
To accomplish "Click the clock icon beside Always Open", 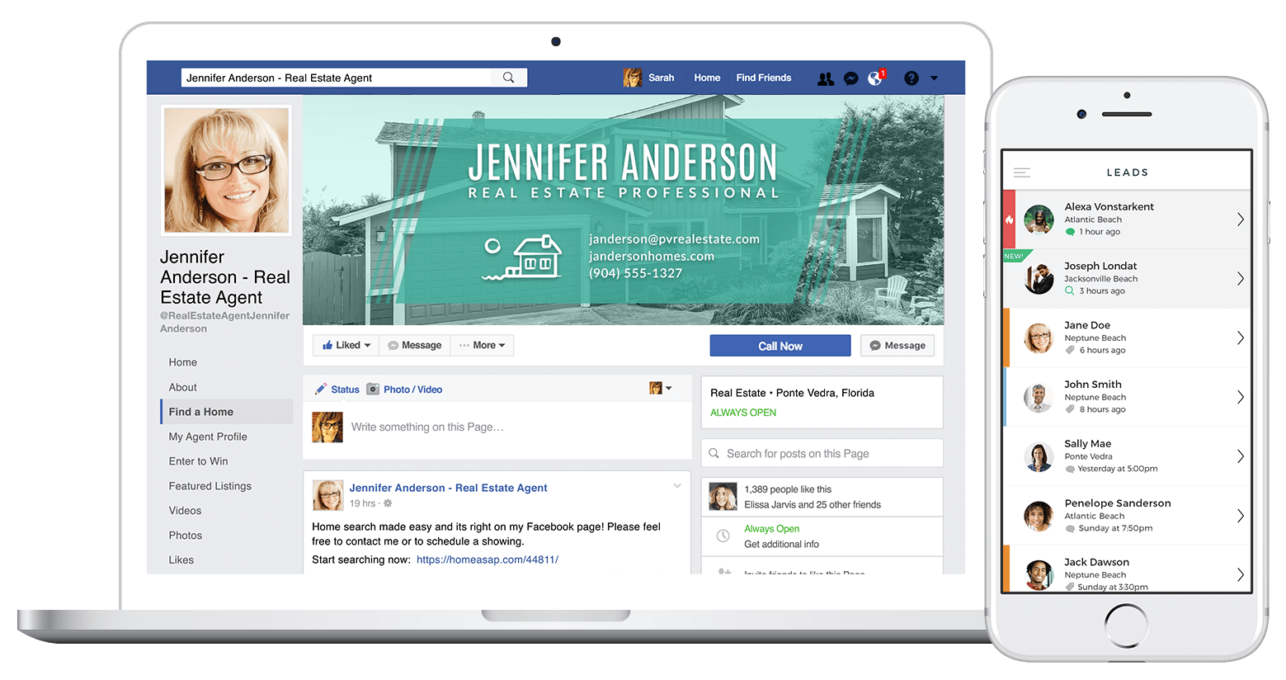I will [x=723, y=536].
